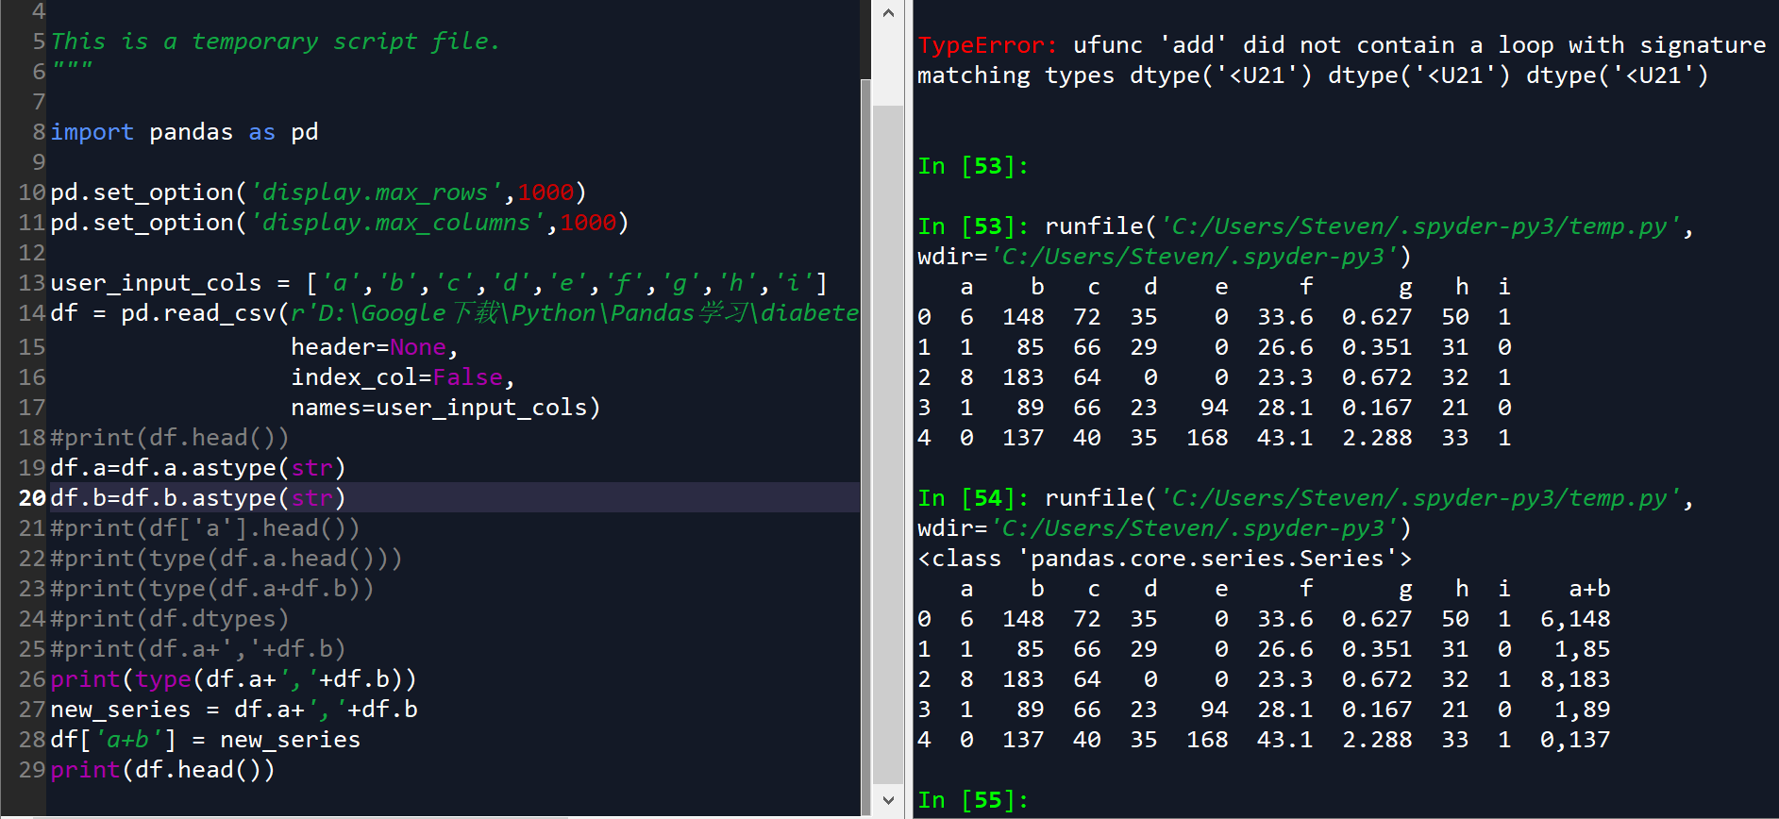This screenshot has width=1779, height=819.
Task: Click commented #print(df.dtypes) on line 24
Action: point(170,619)
